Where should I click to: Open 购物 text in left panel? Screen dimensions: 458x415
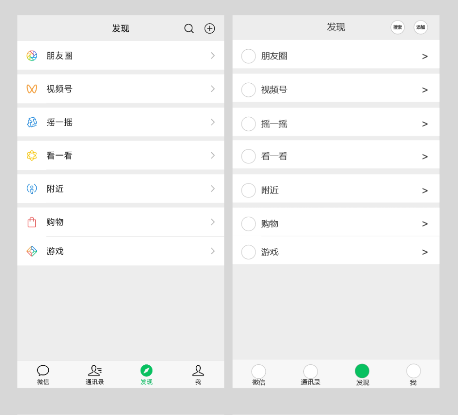point(55,222)
